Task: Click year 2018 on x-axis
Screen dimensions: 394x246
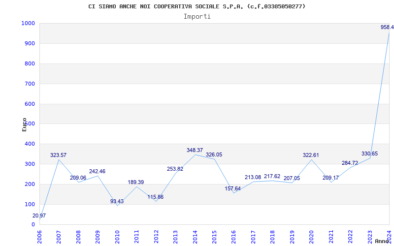Action: pos(273,237)
